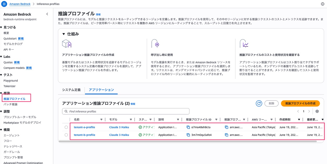The width and height of the screenshot is (327, 164).
Task: Open モデルカタログ in the sidebar
Action: pos(13,44)
